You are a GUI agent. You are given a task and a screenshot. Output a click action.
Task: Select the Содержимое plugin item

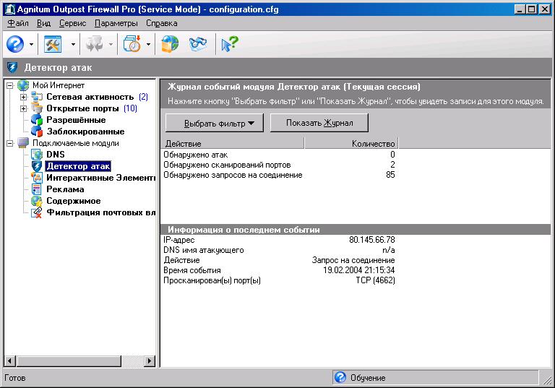click(x=73, y=201)
